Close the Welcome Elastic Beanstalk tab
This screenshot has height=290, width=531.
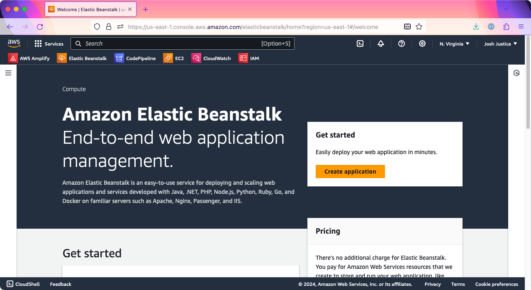130,9
